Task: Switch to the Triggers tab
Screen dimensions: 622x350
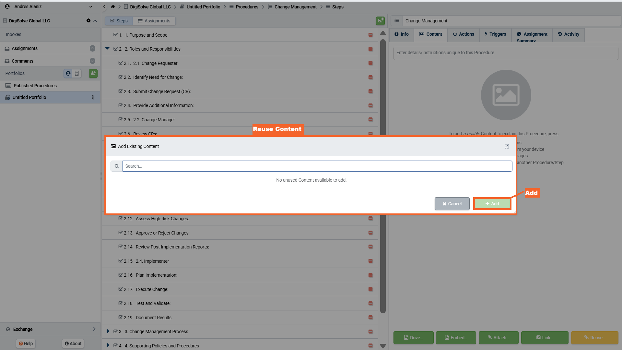Action: coord(495,34)
